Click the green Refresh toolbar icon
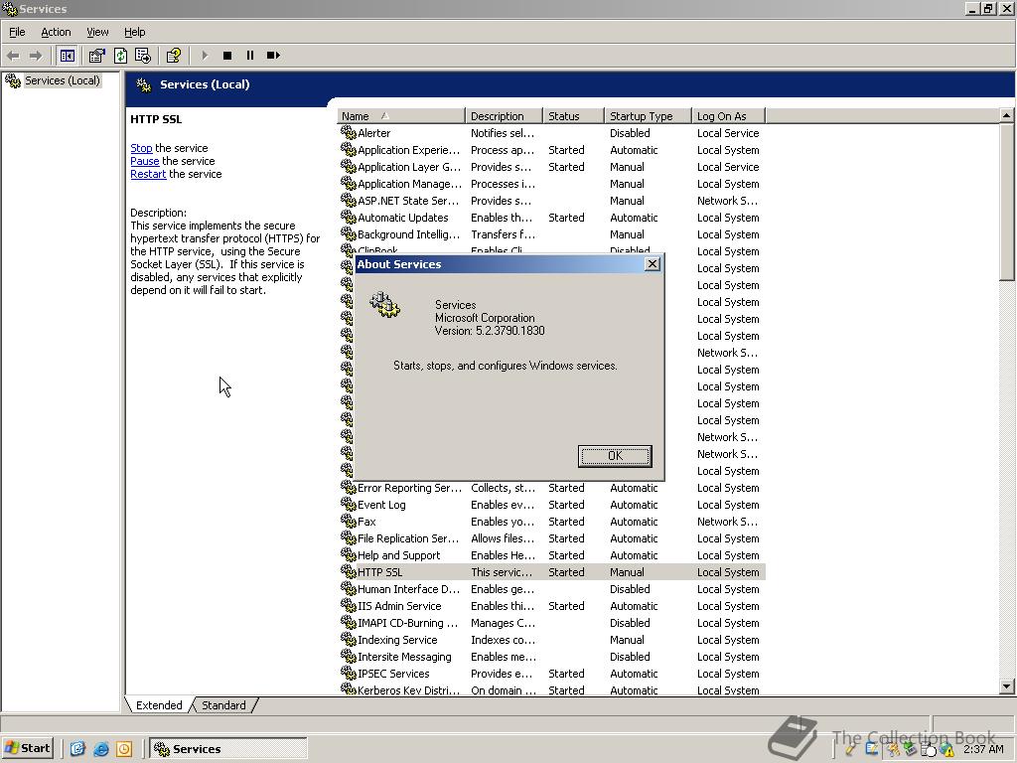 (x=120, y=56)
